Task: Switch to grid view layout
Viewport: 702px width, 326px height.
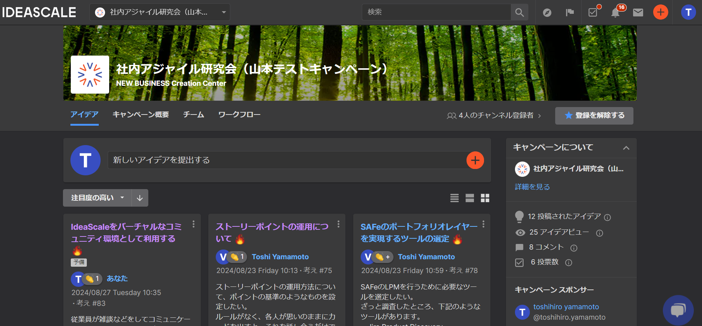Action: (x=485, y=198)
